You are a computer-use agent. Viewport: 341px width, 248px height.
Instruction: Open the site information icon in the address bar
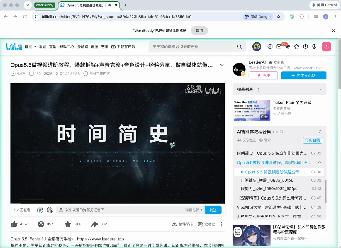(x=37, y=16)
